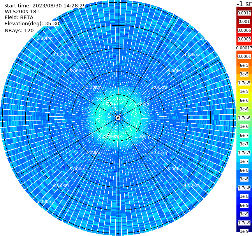The image size is (252, 236).
Task: Select the upper-right 3.00km range label
Action: point(176,71)
